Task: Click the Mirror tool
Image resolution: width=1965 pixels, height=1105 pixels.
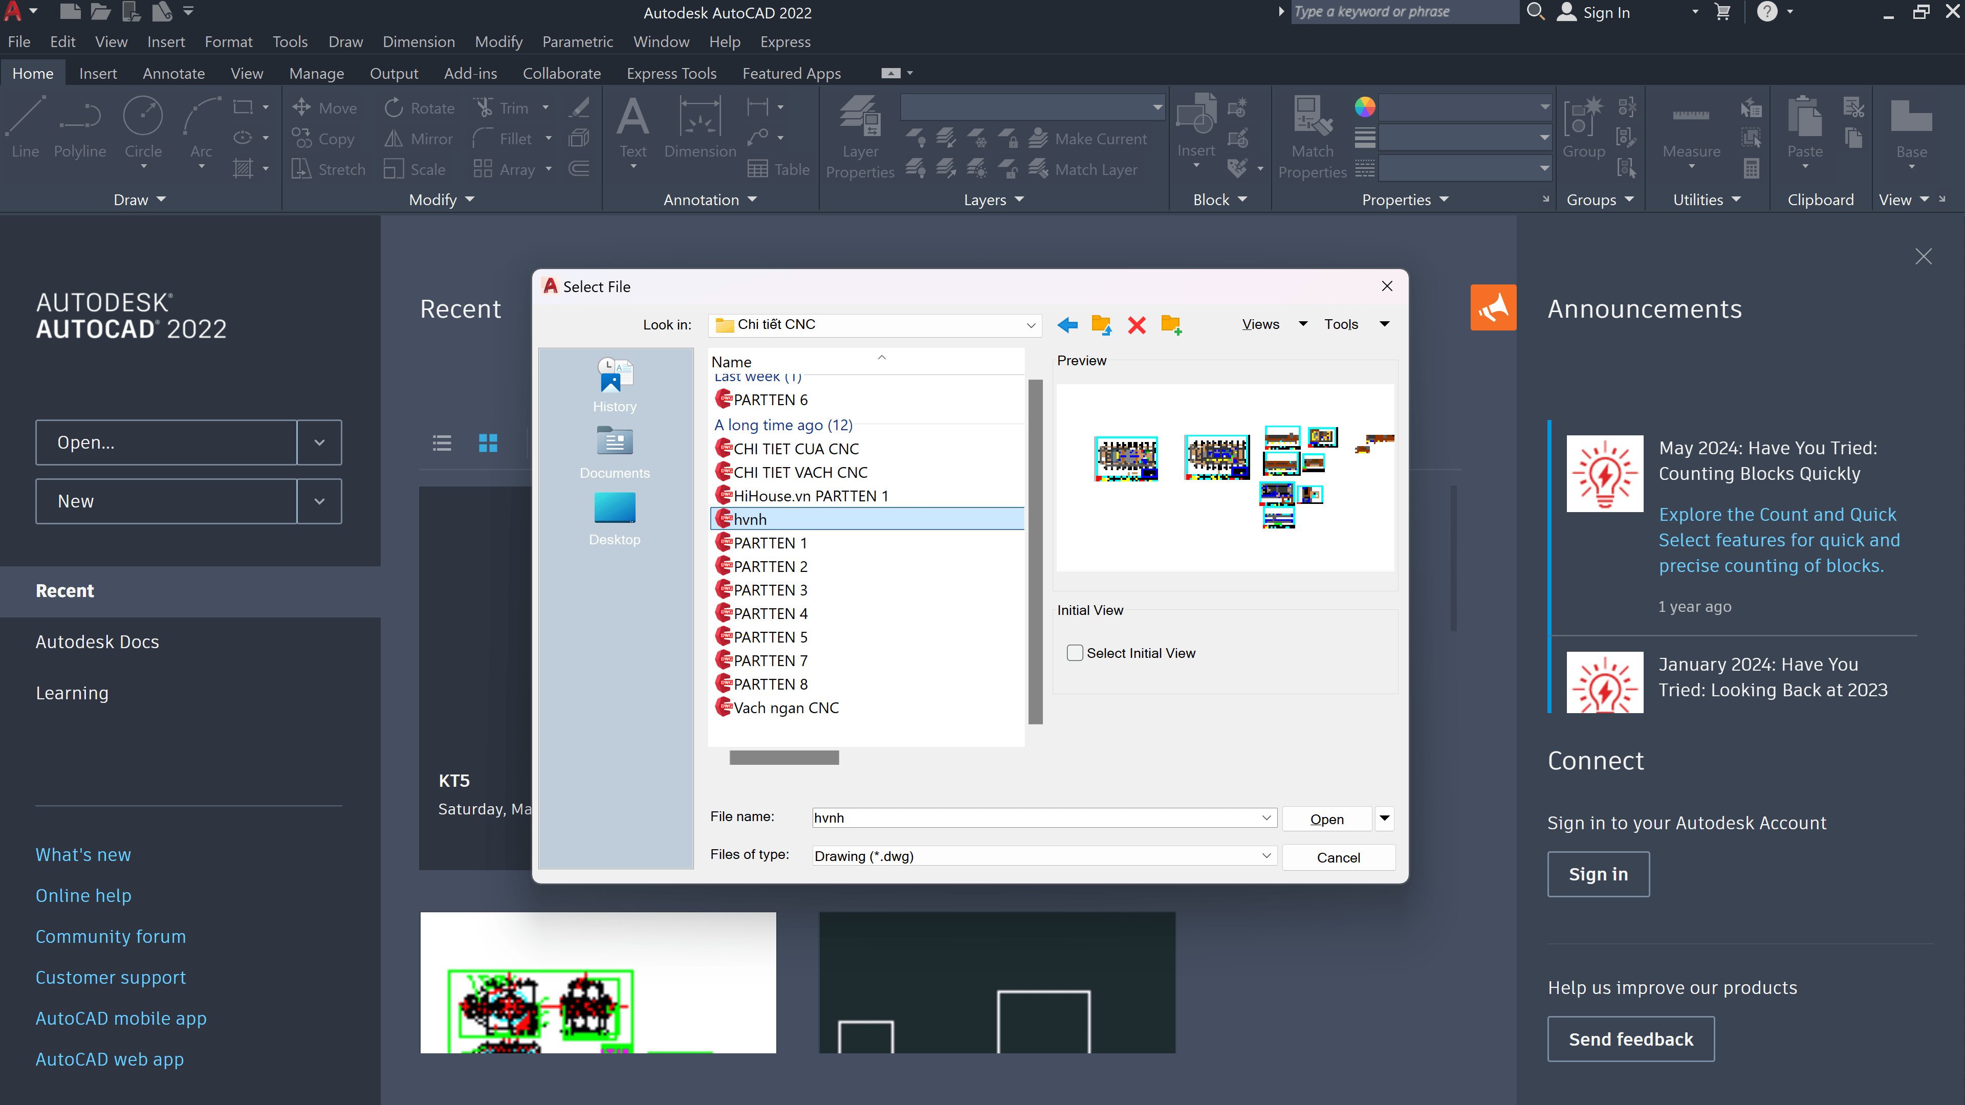Action: (418, 139)
